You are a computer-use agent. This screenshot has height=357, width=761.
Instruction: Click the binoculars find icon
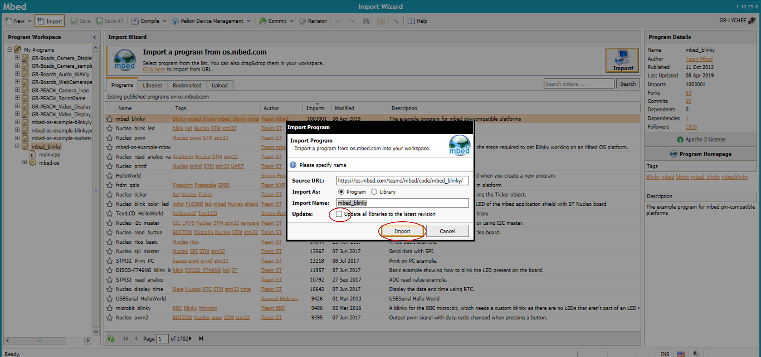pos(366,21)
